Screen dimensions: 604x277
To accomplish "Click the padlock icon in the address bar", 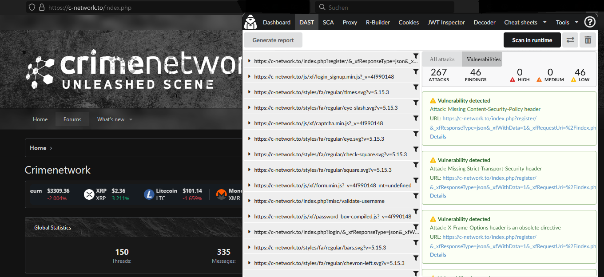I will pos(42,8).
